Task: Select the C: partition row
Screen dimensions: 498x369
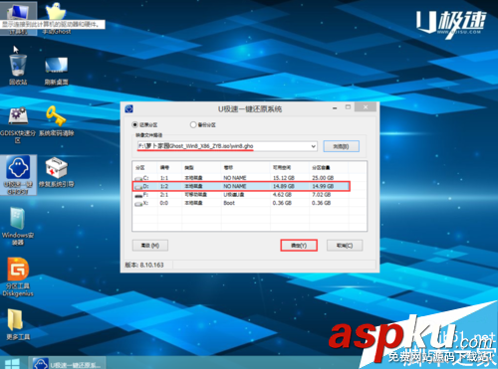Action: 241,178
